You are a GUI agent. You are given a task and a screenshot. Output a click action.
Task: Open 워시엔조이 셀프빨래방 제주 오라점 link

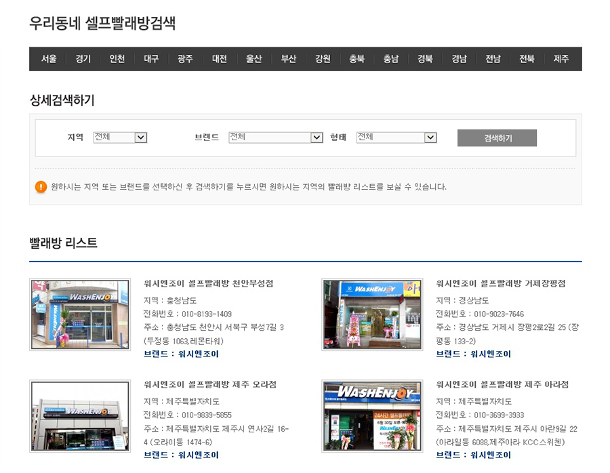point(210,384)
